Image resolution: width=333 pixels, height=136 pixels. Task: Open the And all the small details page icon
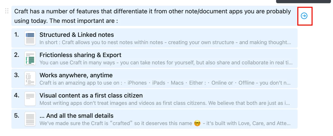30,119
